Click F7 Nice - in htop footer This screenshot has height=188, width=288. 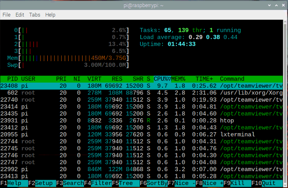[182, 183]
